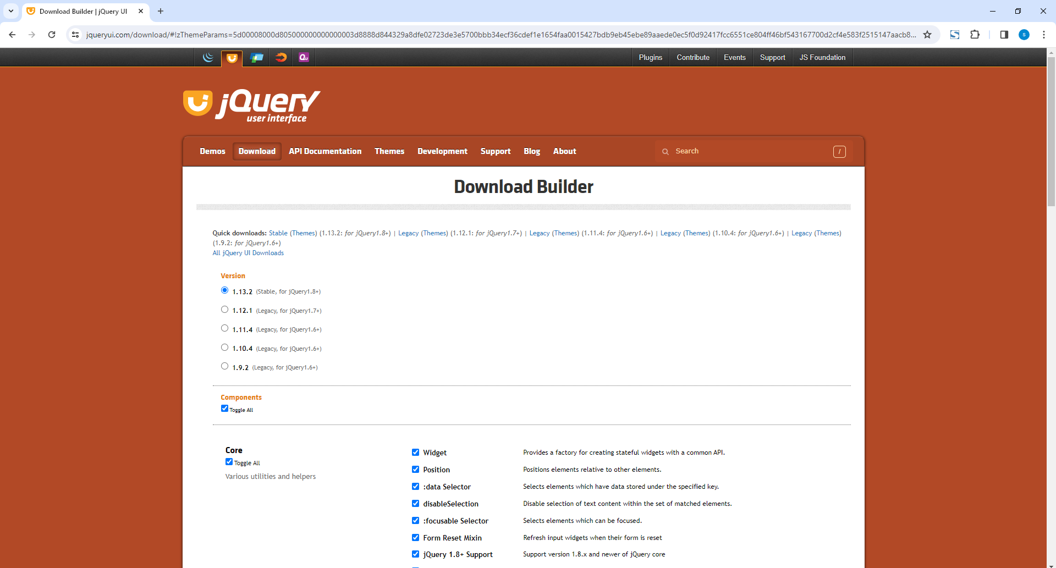Screen dimensions: 1056x568
Task: Open the browser Extensions puzzle icon
Action: tap(975, 35)
